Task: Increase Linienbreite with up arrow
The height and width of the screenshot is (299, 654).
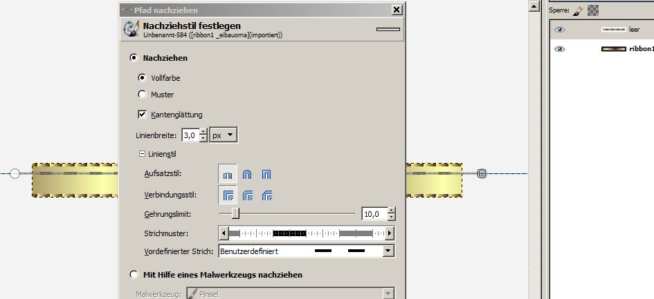Action: pos(203,132)
